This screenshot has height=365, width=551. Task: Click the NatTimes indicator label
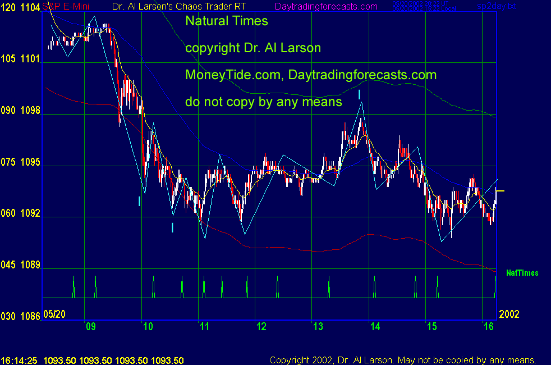522,273
